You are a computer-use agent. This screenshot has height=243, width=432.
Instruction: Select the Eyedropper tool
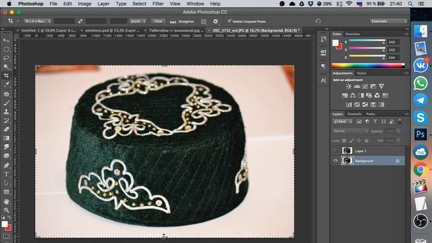6,84
